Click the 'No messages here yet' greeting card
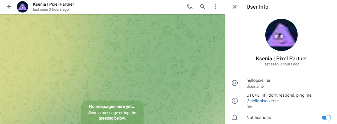This screenshot has height=124, width=337. [112, 112]
